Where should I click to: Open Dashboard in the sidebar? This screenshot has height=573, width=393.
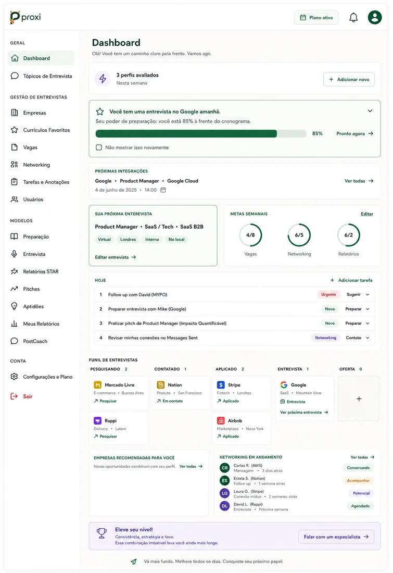tap(41, 58)
